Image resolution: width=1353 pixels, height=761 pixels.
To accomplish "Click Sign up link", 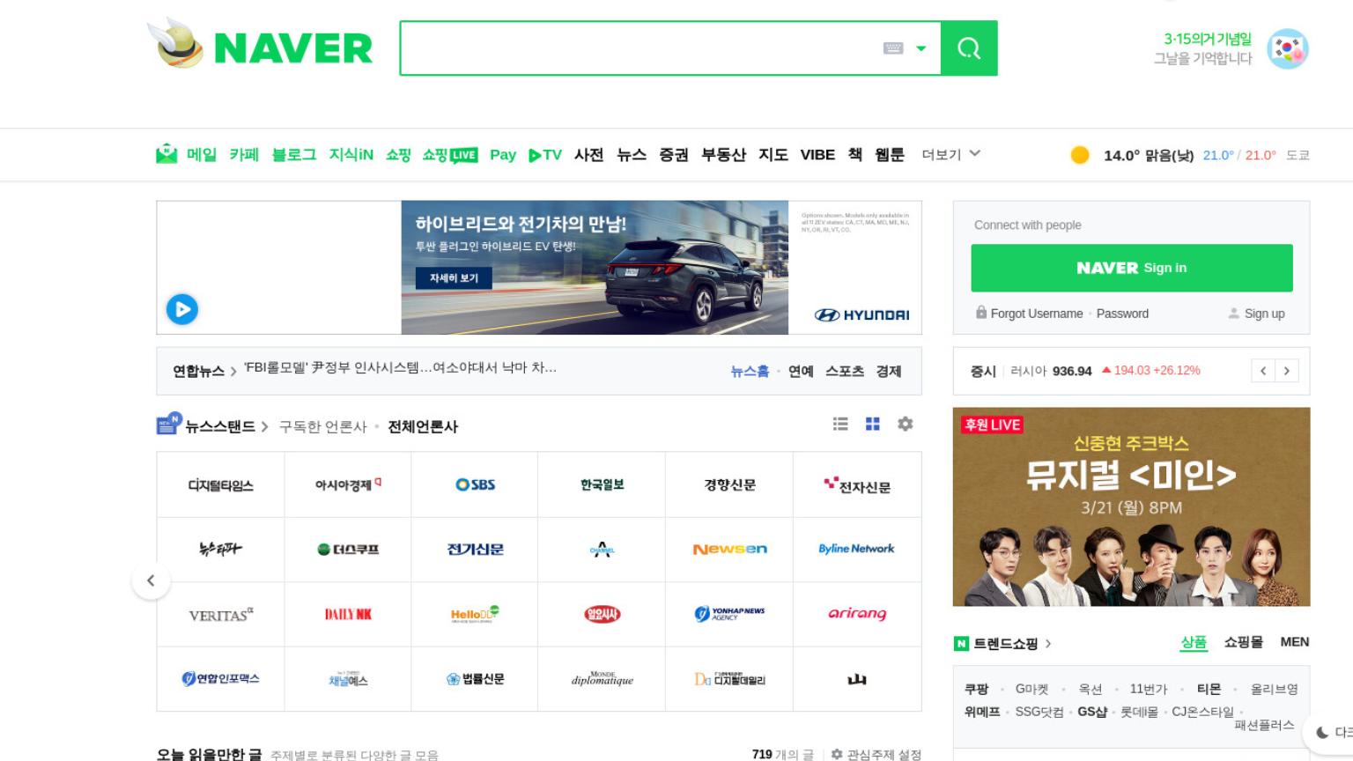I will point(1264,314).
